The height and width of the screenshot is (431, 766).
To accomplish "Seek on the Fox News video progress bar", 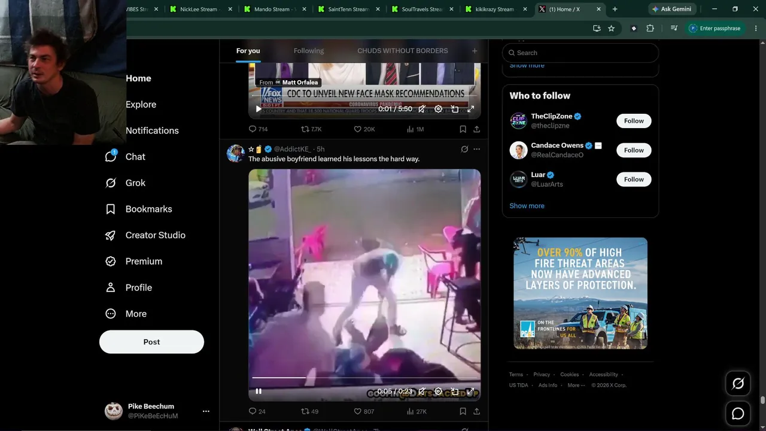I will pos(364,96).
